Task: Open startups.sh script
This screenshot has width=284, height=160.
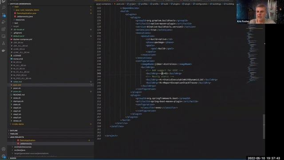Action: coord(18,101)
